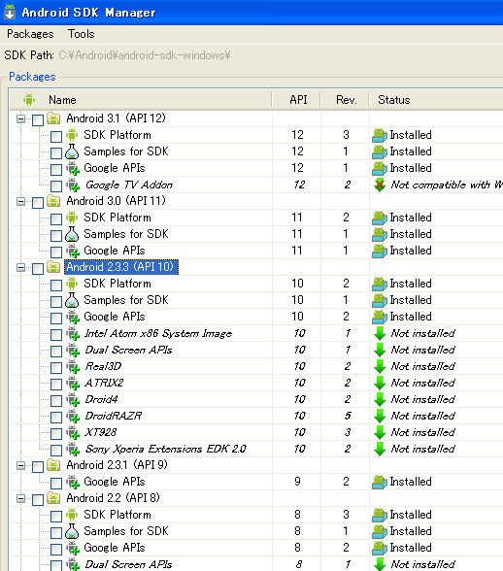Image resolution: width=503 pixels, height=571 pixels.
Task: Select the Real3D package name
Action: coord(103,366)
